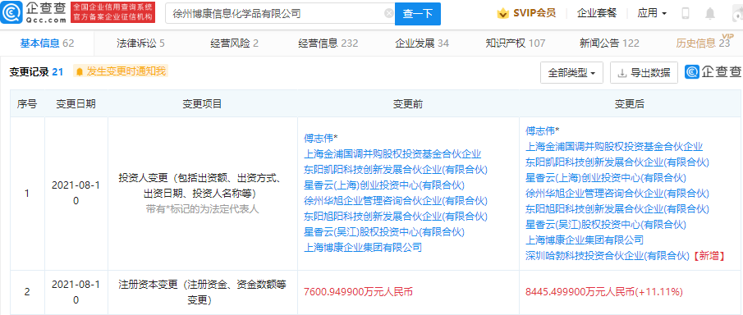Click the 查一下 search button
The image size is (743, 315).
[x=418, y=14]
